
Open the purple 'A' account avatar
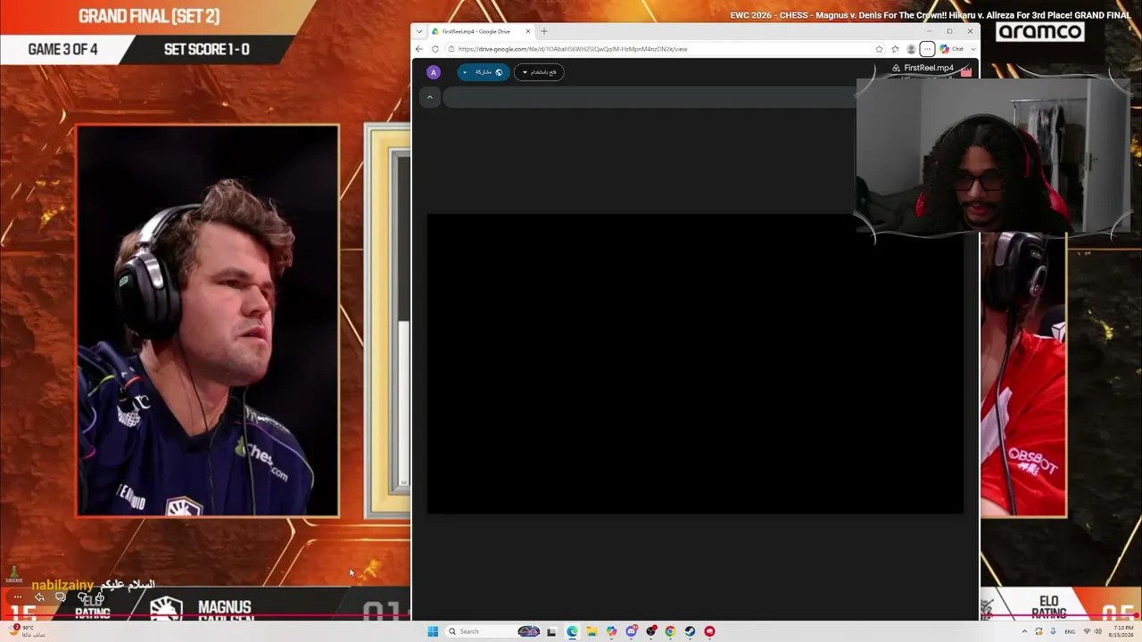tap(434, 72)
